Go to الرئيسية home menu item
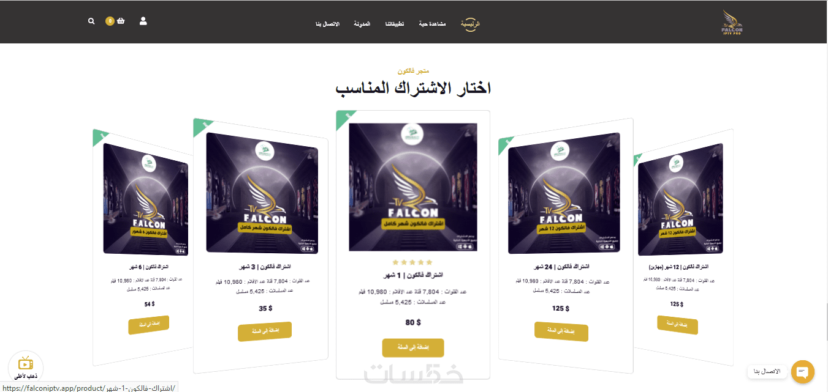Image resolution: width=828 pixels, height=392 pixels. pyautogui.click(x=470, y=24)
